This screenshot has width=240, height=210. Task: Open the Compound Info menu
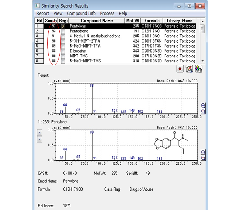click(x=81, y=13)
